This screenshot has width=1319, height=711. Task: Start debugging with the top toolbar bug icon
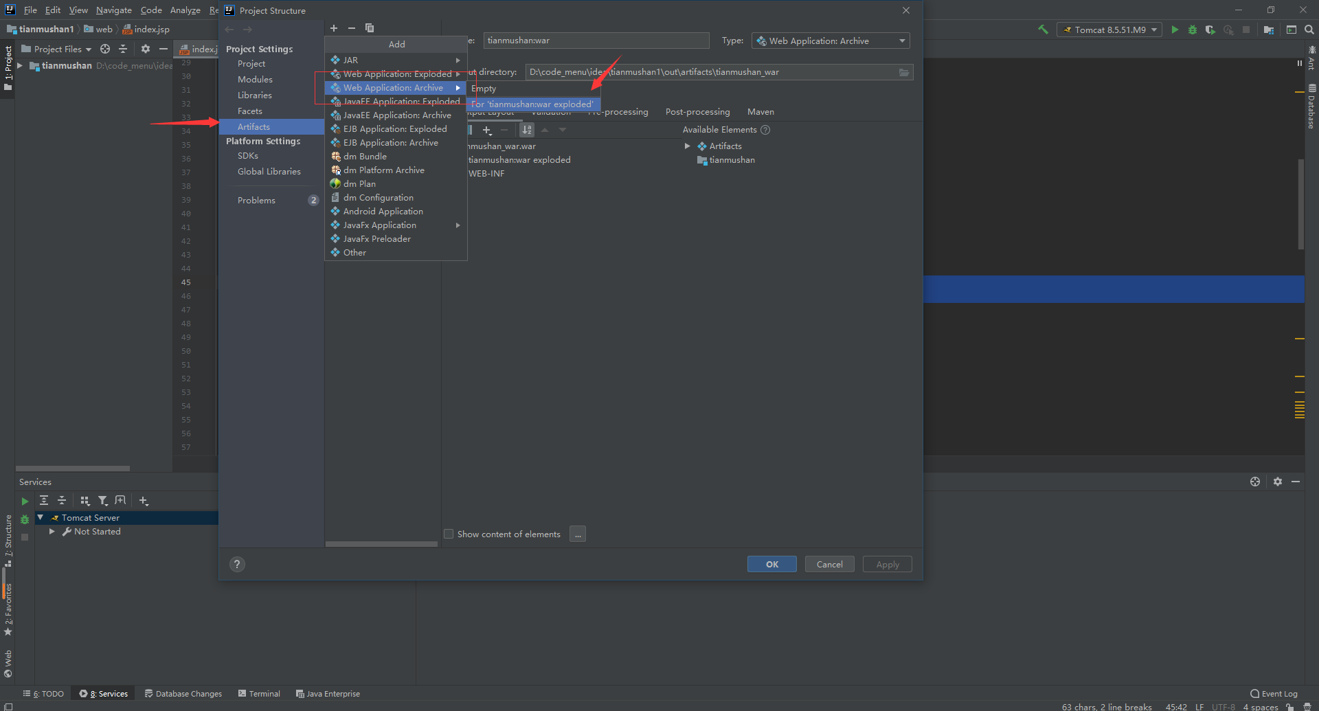(x=1193, y=30)
